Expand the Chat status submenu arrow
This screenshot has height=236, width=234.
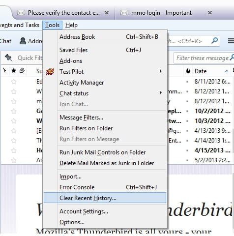pos(161,93)
